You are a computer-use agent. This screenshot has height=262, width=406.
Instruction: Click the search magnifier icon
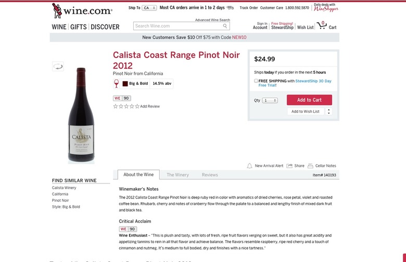225,26
